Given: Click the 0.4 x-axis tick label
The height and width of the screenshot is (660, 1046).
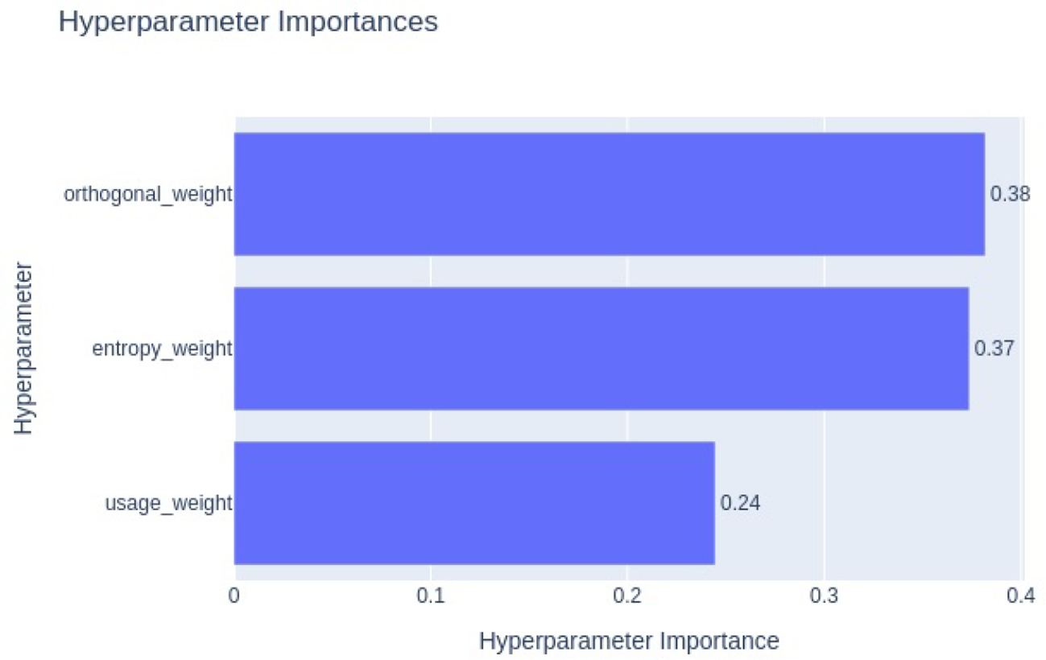Looking at the screenshot, I should pyautogui.click(x=1020, y=597).
